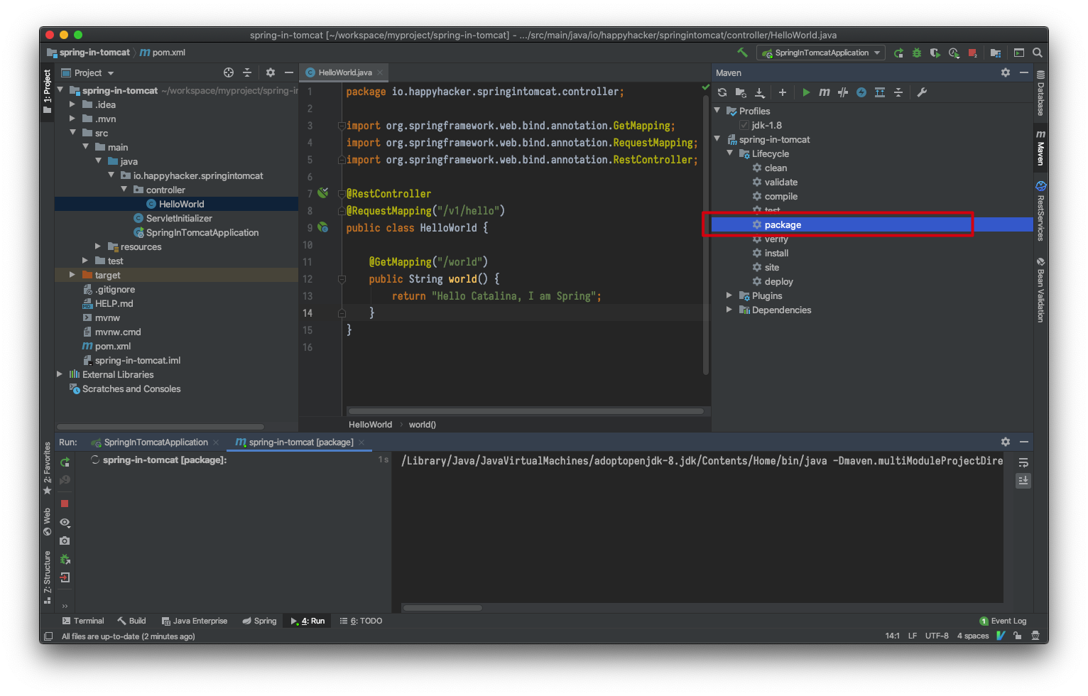Click the world() breadcrumb below editor
The height and width of the screenshot is (696, 1088).
coord(423,425)
